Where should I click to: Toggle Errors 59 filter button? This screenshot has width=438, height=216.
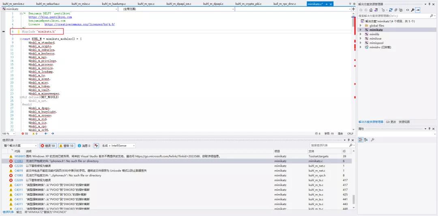coord(48,146)
